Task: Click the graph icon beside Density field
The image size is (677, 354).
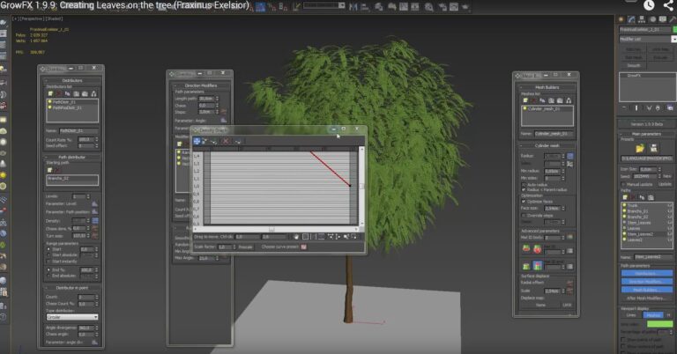Action: click(95, 221)
